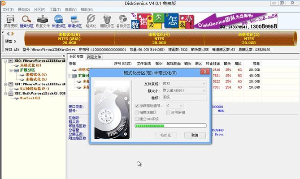Click the 格式化 button in dialog
Image resolution: width=300 pixels, height=179 pixels.
coord(165,135)
